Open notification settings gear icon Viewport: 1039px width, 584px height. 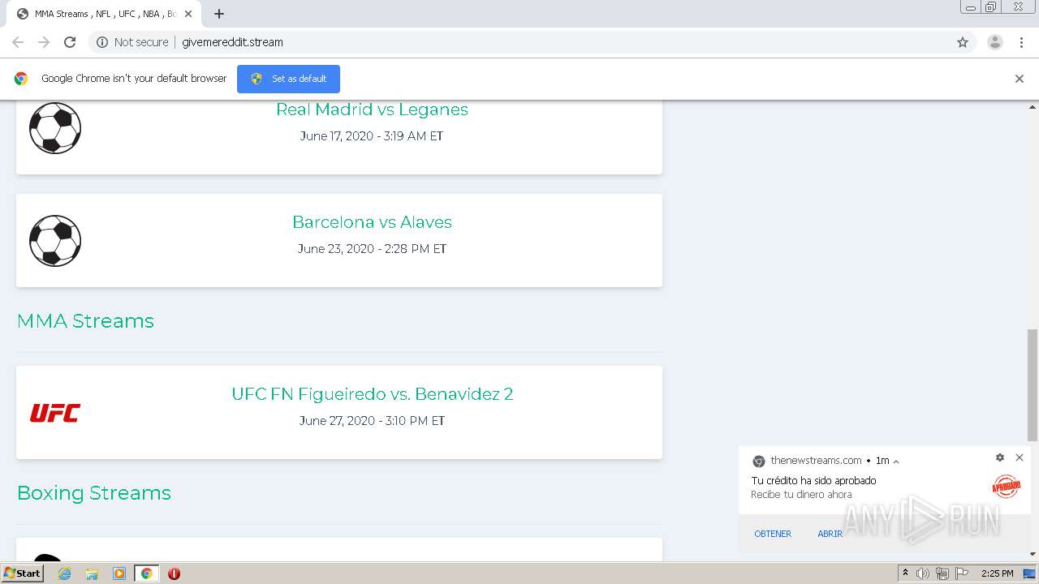(x=1000, y=457)
